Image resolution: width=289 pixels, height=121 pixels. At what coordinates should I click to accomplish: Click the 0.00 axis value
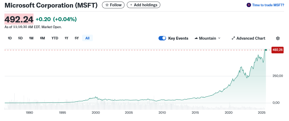(276, 103)
